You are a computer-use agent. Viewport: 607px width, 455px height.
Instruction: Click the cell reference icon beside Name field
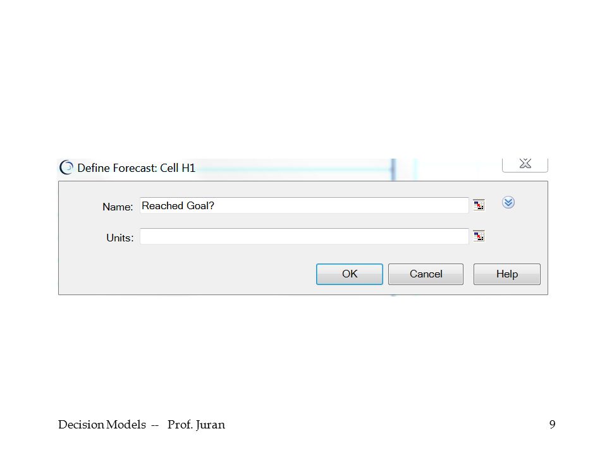point(479,205)
